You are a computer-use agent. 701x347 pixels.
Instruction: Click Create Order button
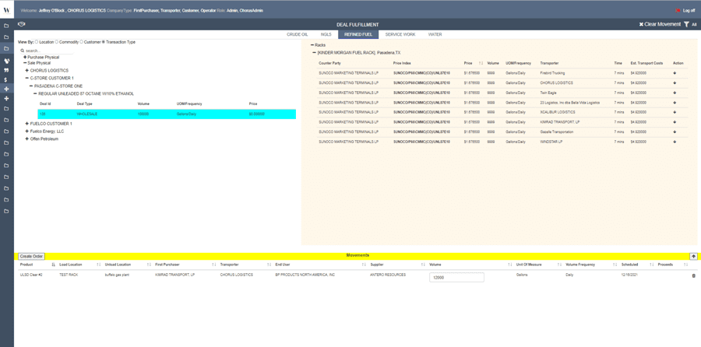31,256
